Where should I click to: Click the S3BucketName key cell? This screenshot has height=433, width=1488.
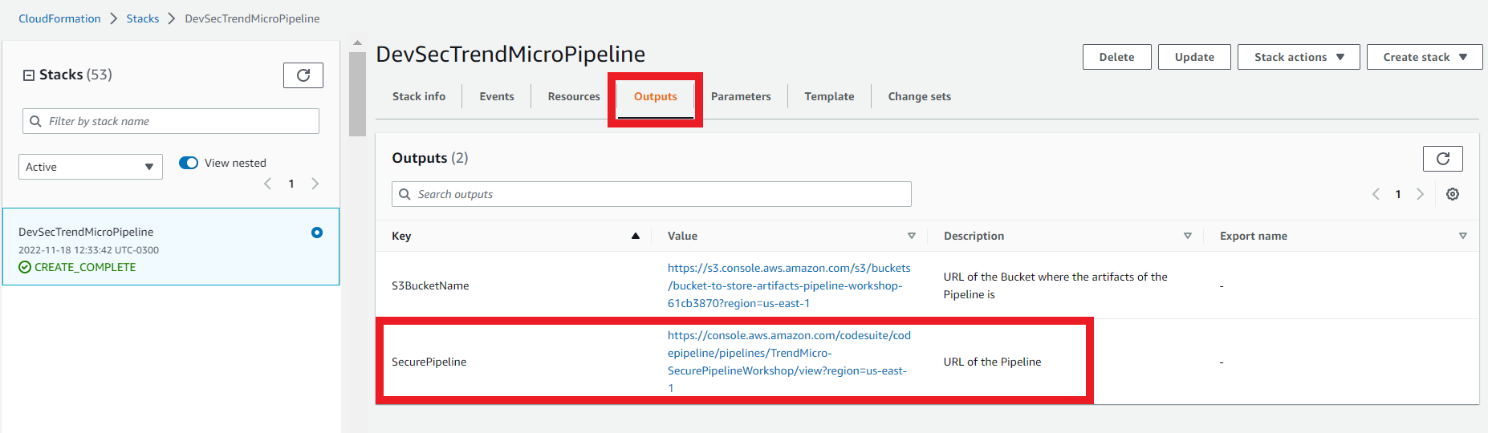[430, 285]
